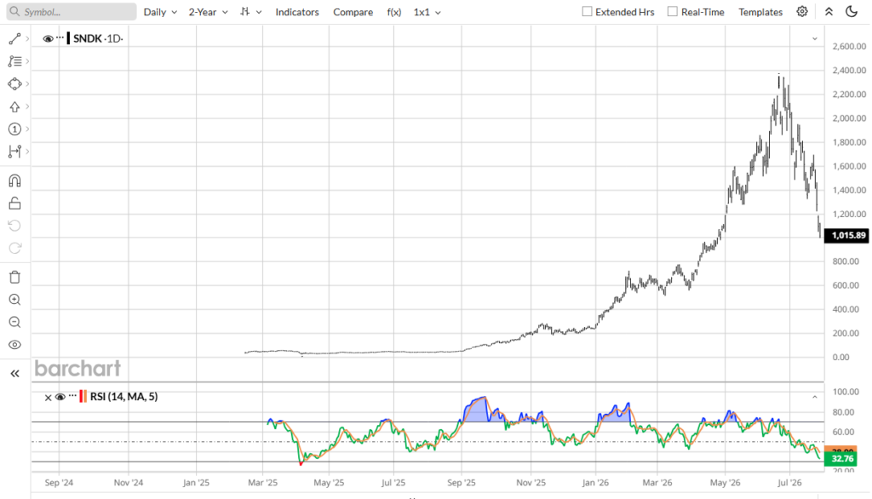
Task: Open the measure range tool
Action: 14,152
